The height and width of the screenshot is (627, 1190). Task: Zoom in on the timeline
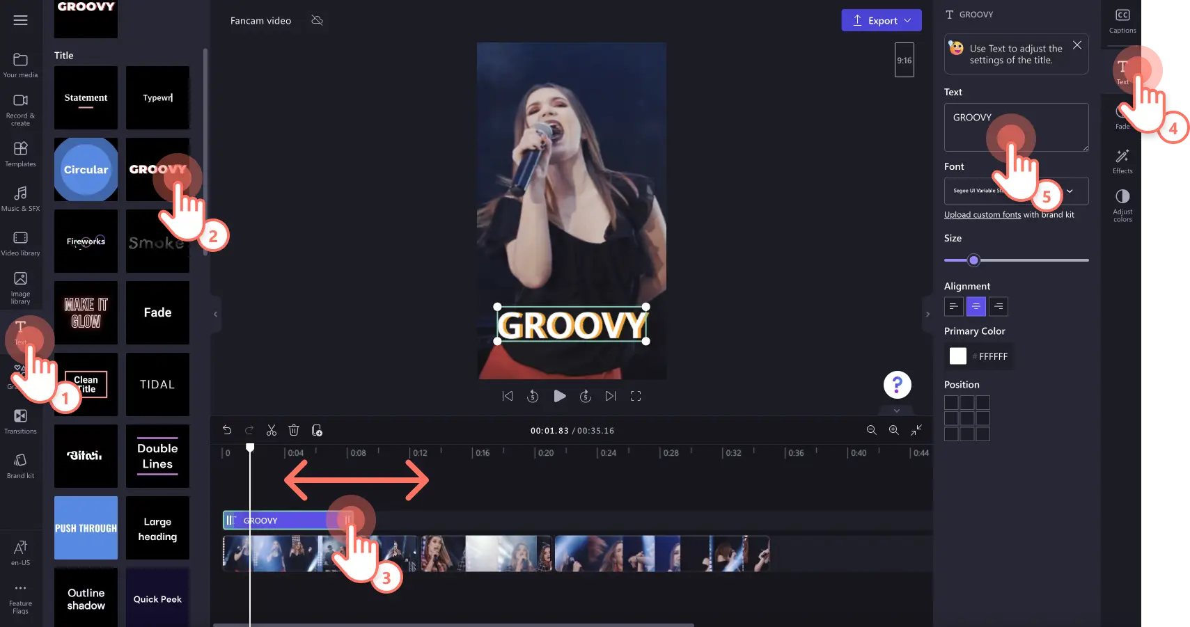click(894, 430)
